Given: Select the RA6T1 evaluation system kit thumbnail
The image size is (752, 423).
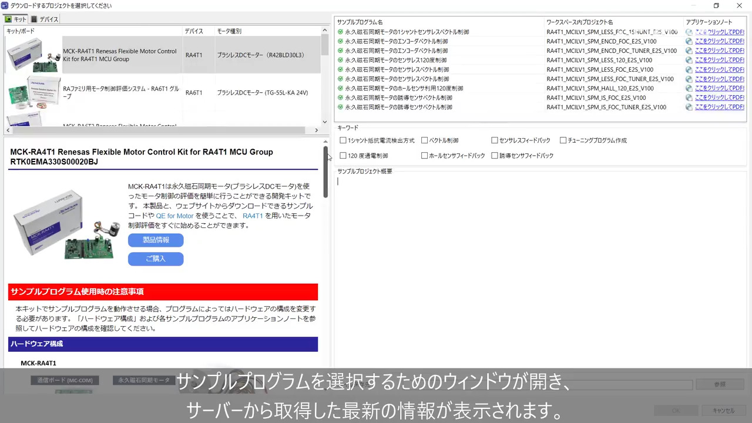Looking at the screenshot, I should 33,92.
